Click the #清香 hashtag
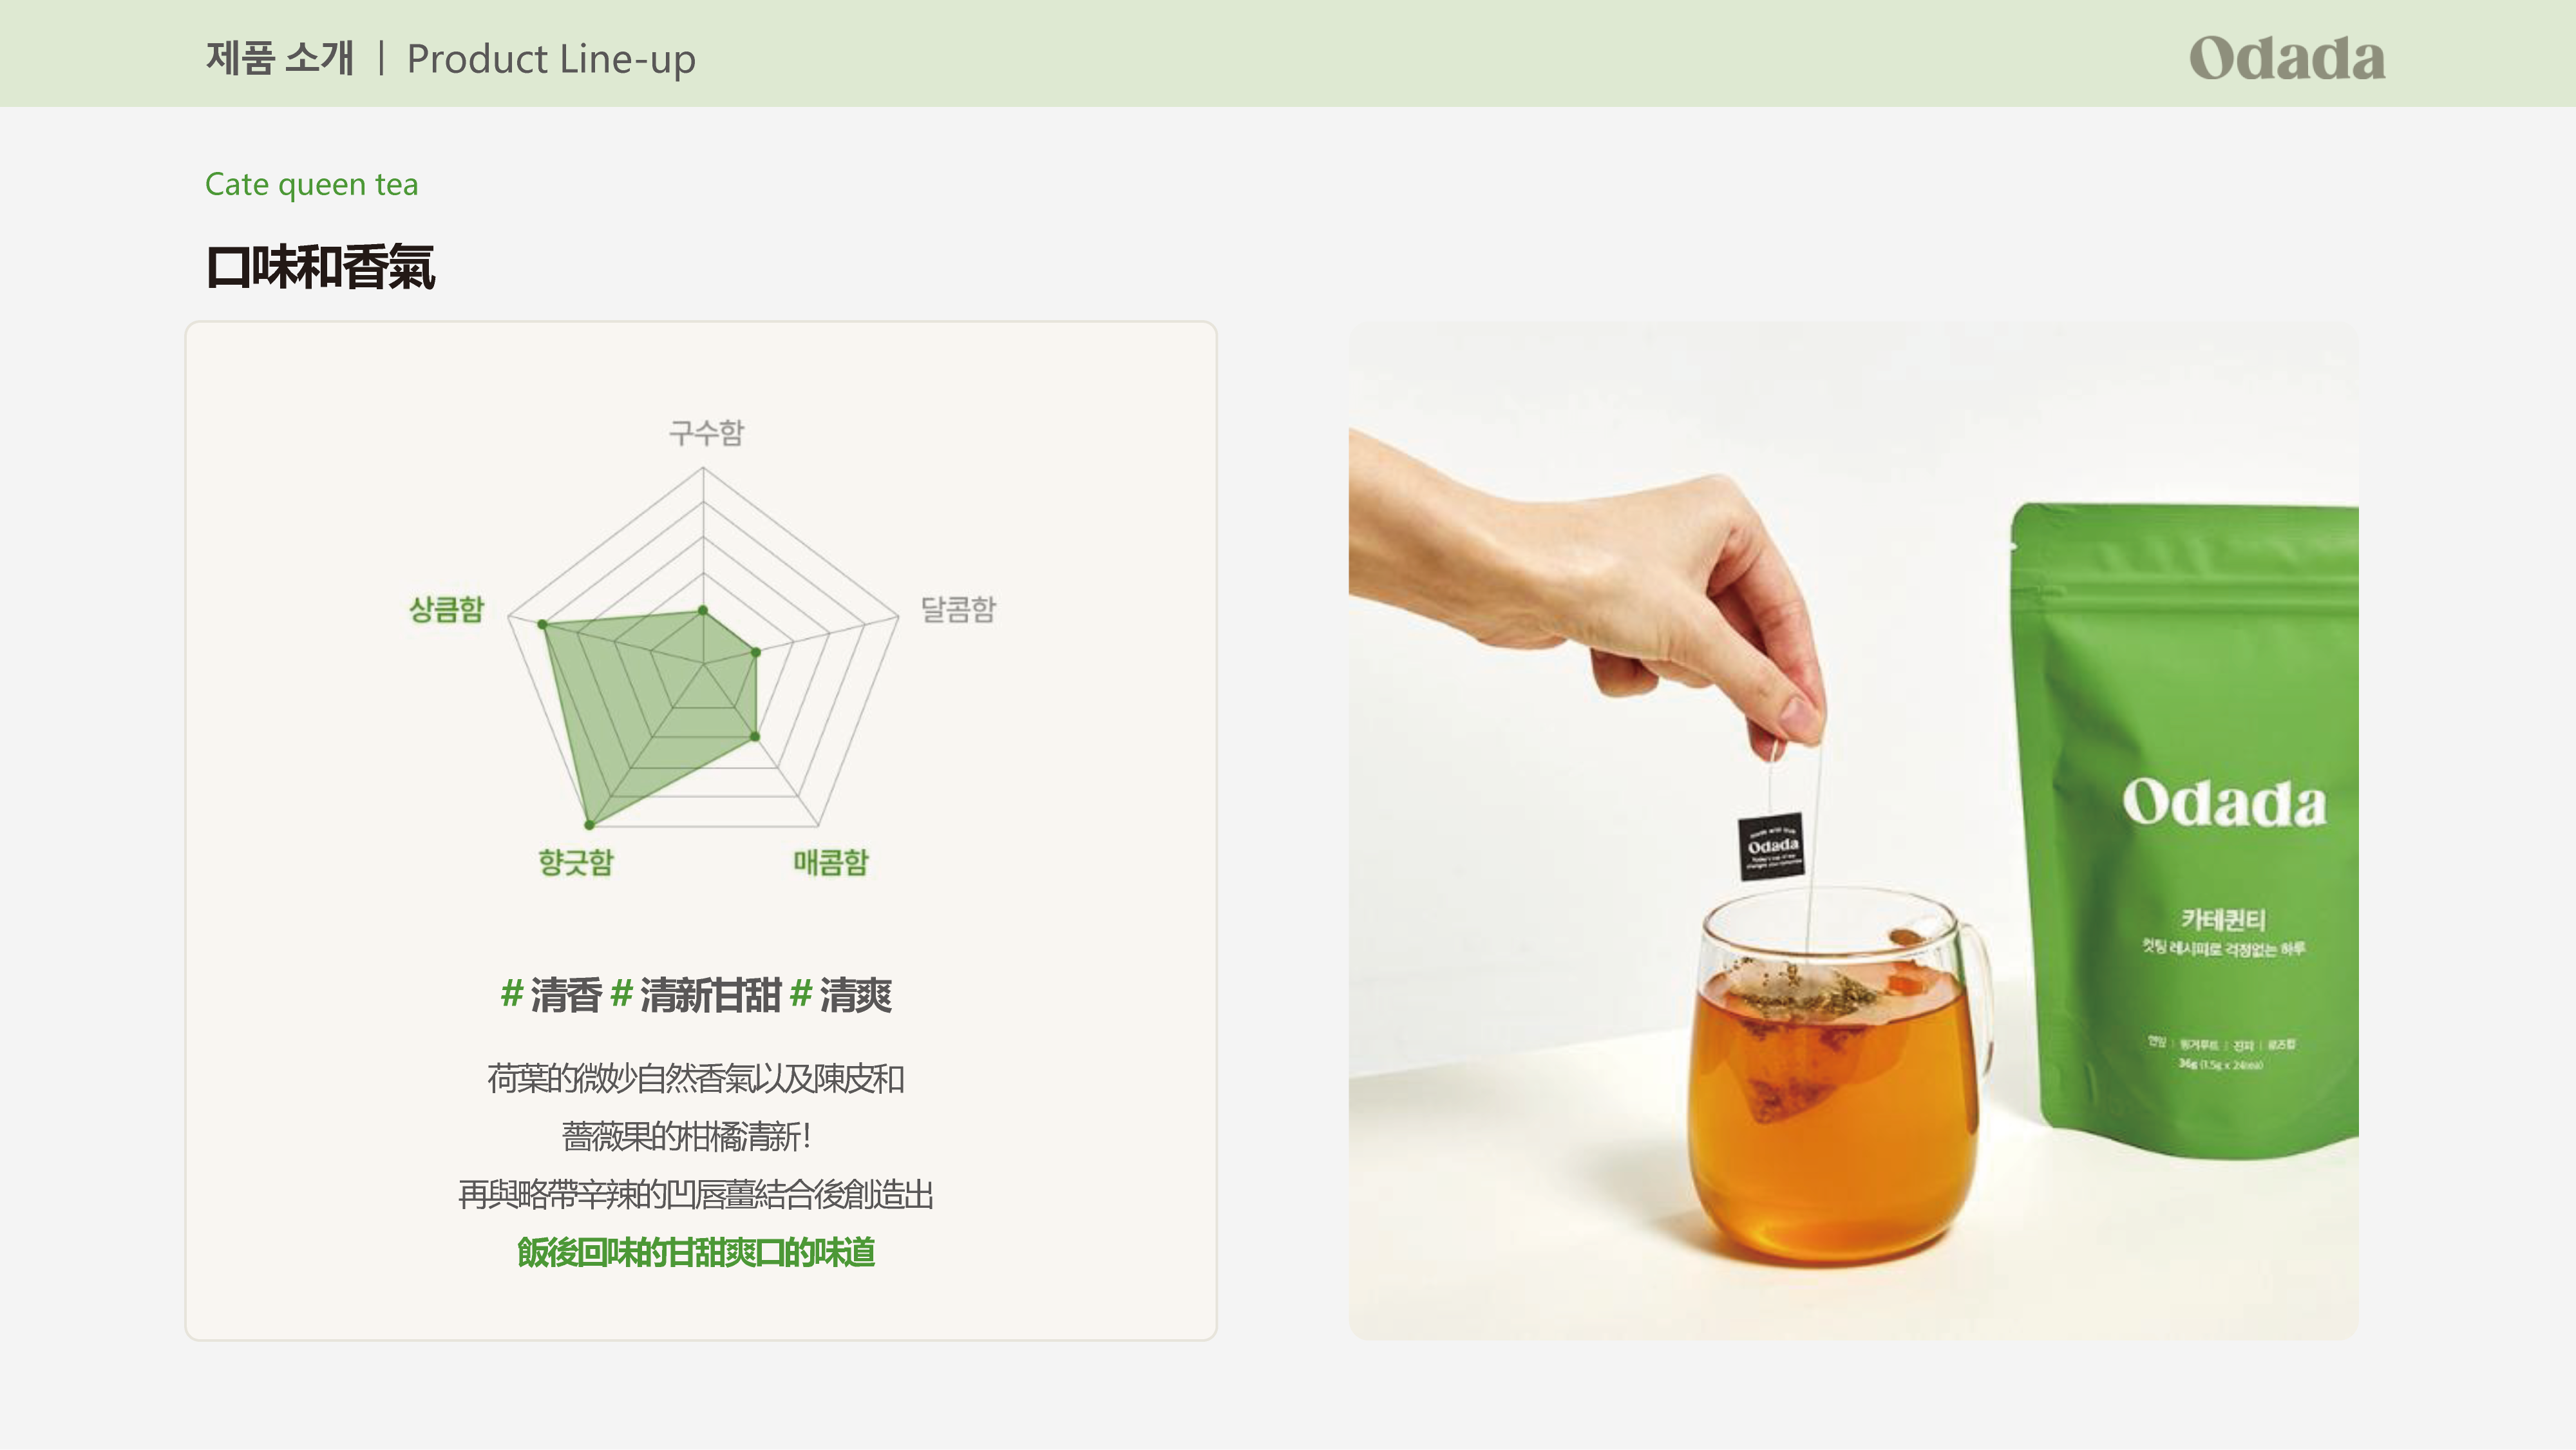Screen dimensions: 2576x1450 tap(551, 995)
